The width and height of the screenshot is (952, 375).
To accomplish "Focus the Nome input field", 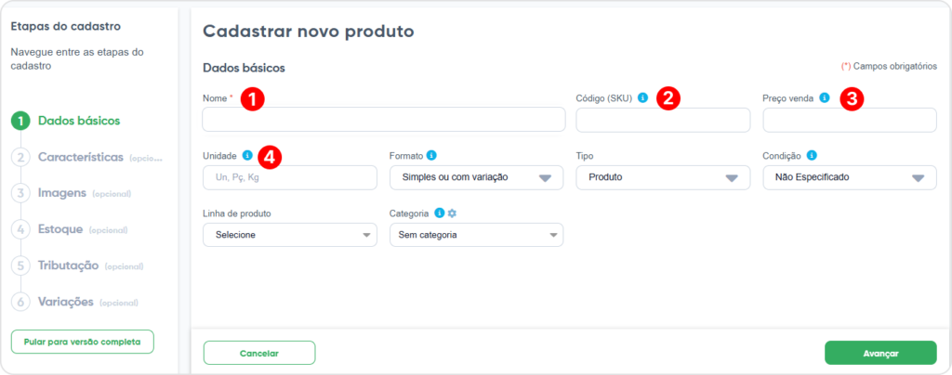I will 383,120.
